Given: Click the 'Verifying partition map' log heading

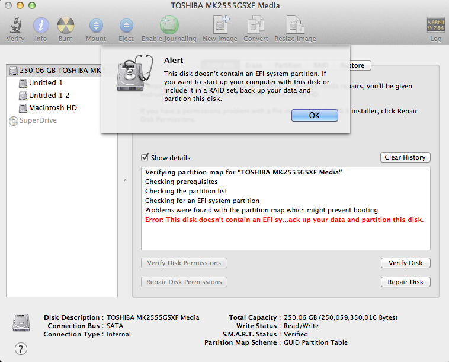Looking at the screenshot, I should coord(243,172).
